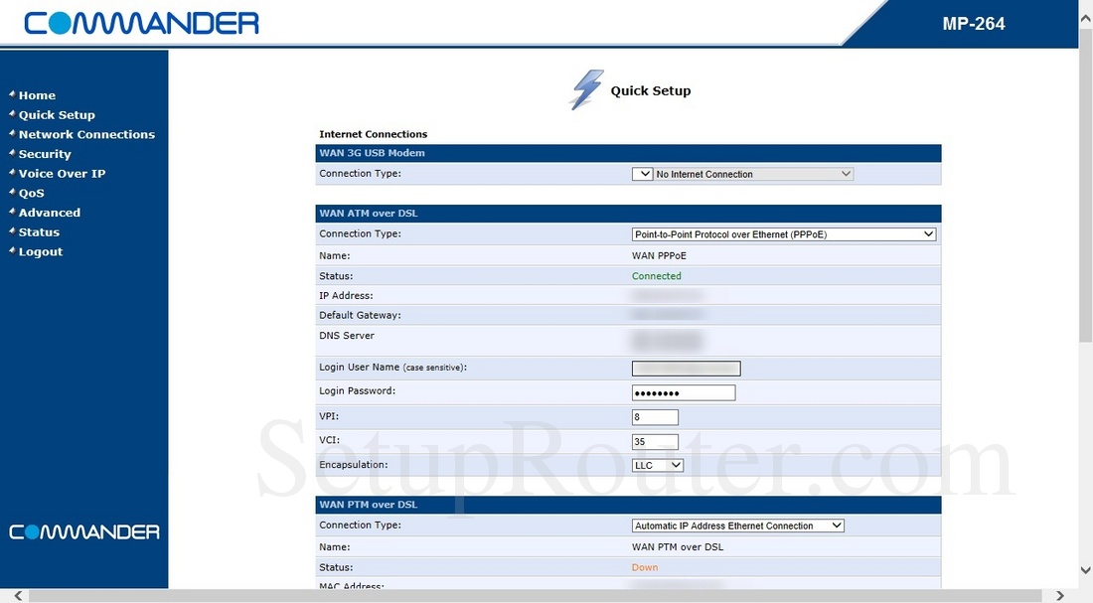Open the PPPoE connection type dropdown under WAN ATM
The image size is (1093, 603).
pos(781,233)
